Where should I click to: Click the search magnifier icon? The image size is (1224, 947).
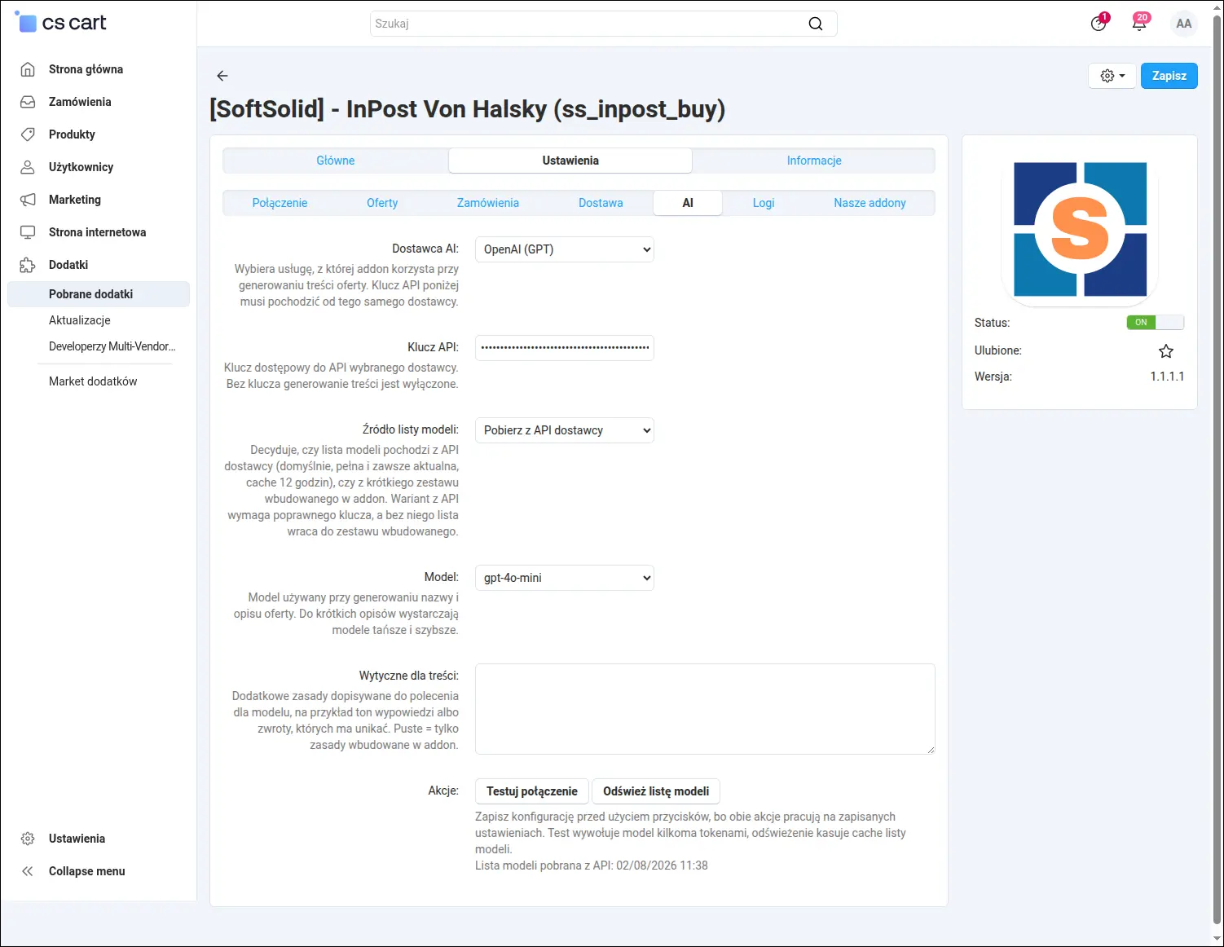816,24
